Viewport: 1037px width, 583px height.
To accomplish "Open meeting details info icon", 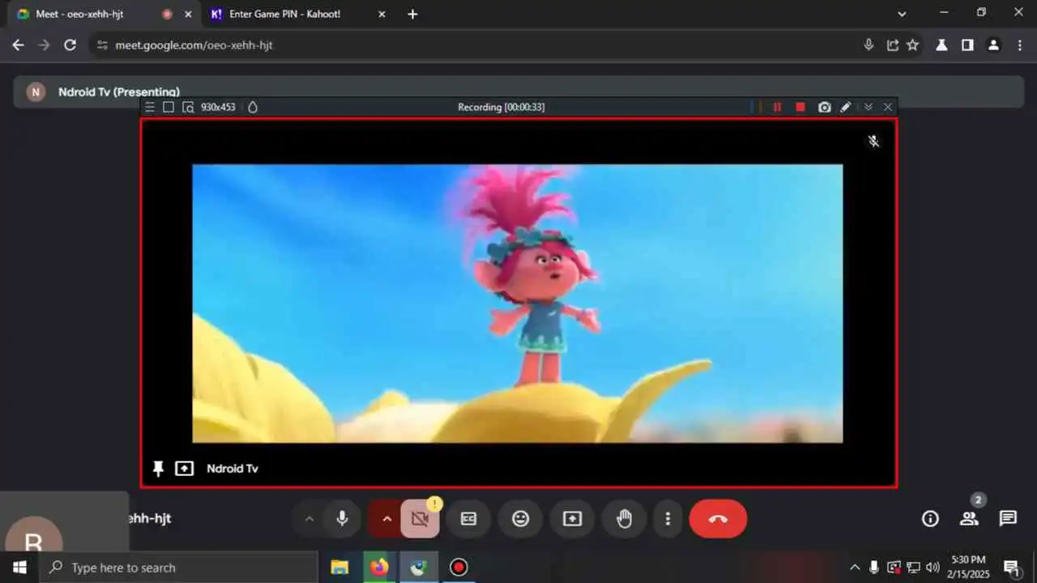I will 930,519.
